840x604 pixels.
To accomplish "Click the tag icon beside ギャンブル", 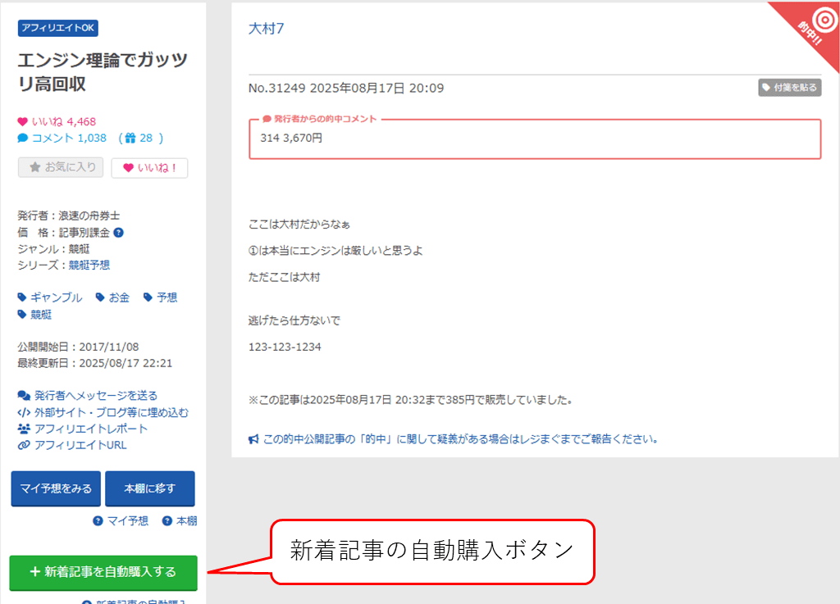I will 22,297.
